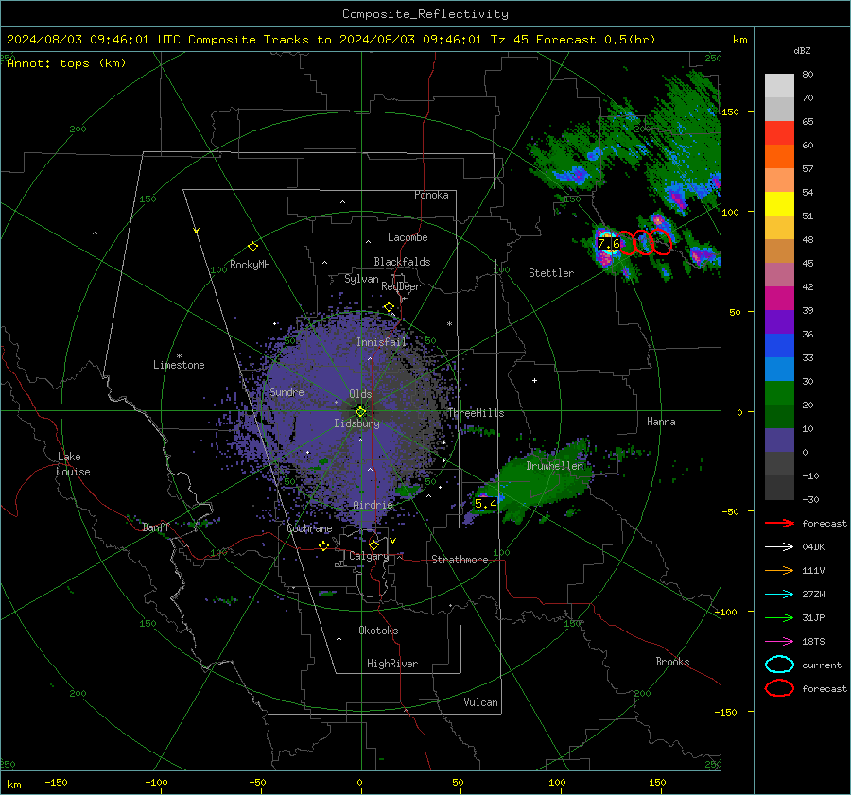Viewport: 851px width, 795px height.
Task: Click the RockyMH label
Action: 250,265
